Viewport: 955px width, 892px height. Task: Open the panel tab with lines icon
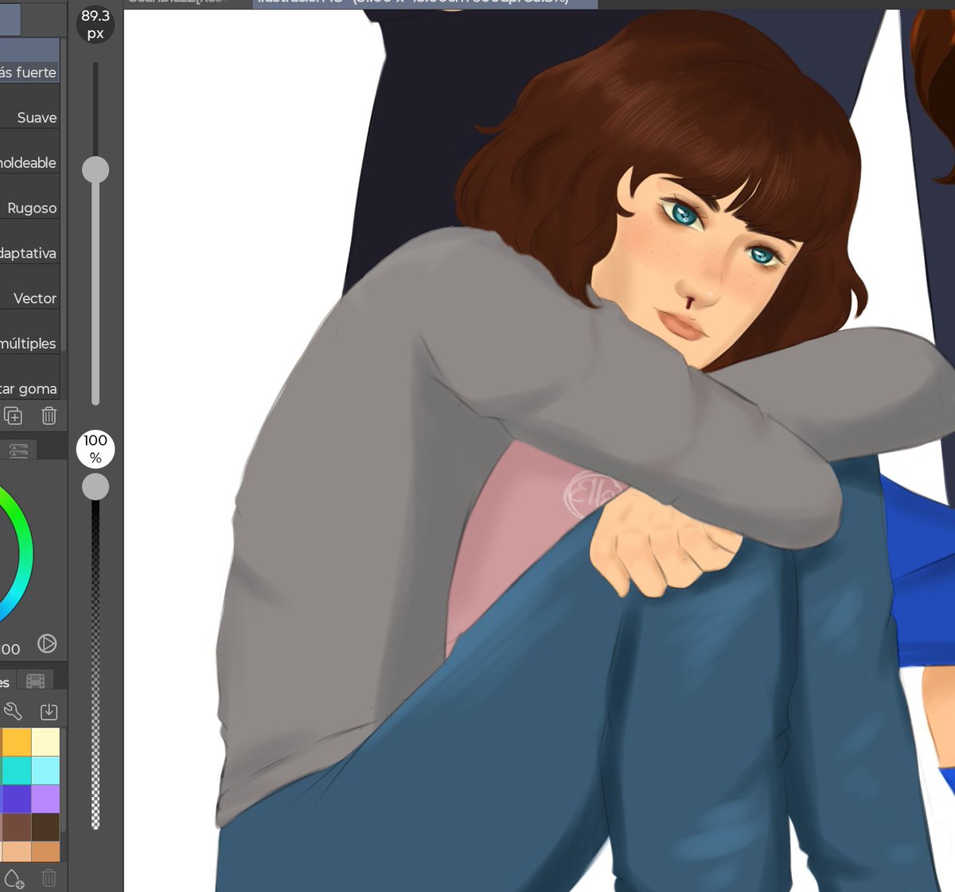pyautogui.click(x=18, y=450)
